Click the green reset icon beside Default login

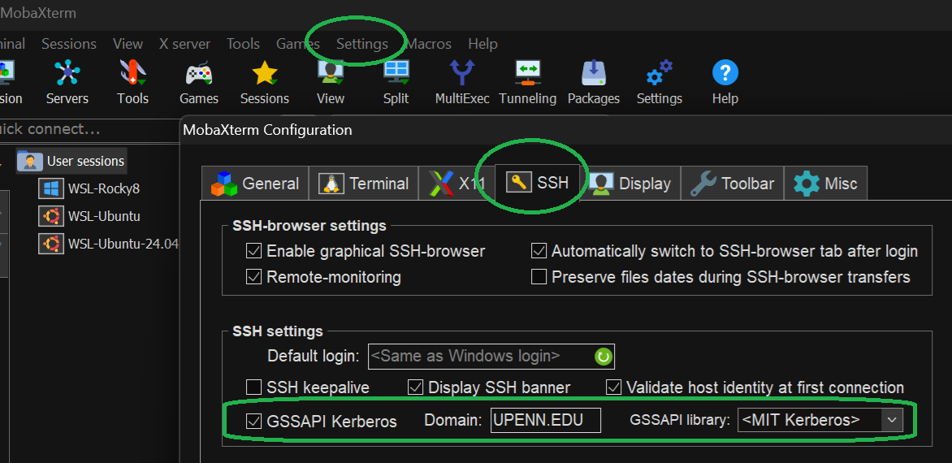(603, 356)
